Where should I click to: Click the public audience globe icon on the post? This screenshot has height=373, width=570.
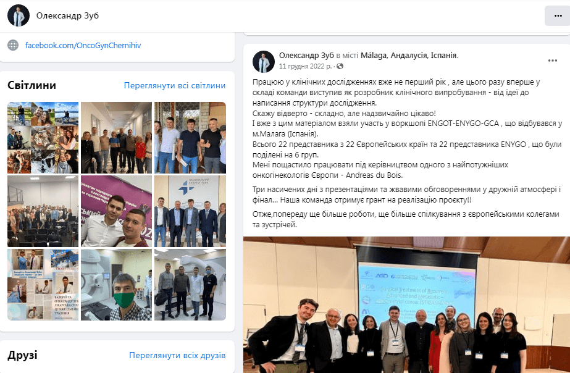coord(340,66)
